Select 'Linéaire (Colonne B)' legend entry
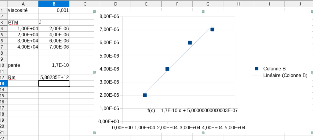The height and width of the screenshot is (140, 313). 285,75
